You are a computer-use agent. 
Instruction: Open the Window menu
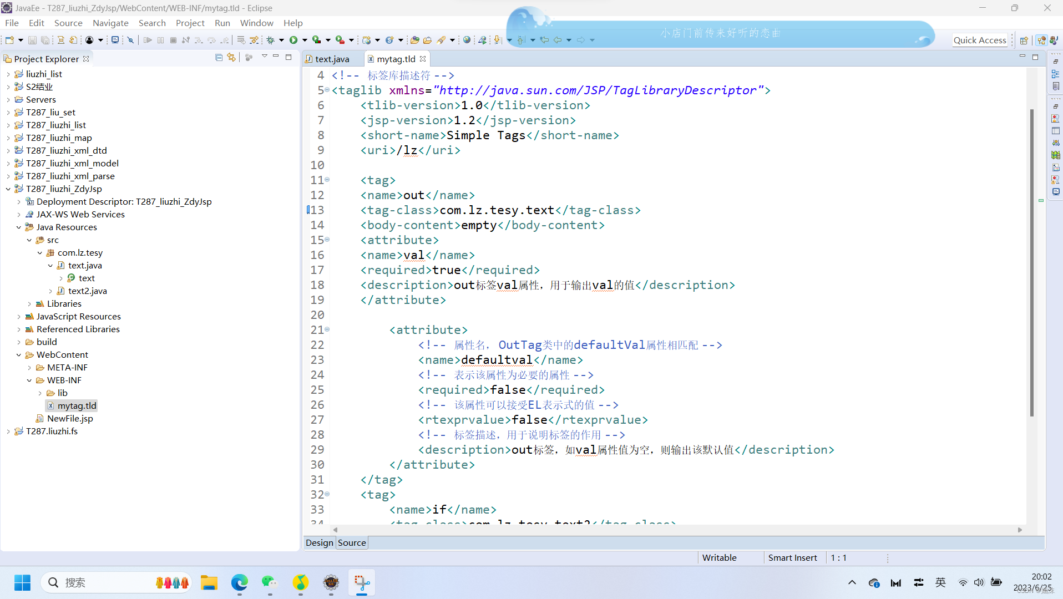point(256,23)
